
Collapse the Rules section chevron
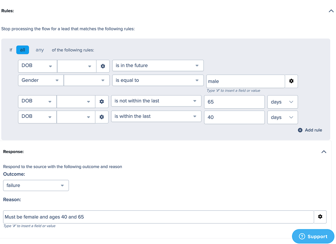tap(331, 11)
